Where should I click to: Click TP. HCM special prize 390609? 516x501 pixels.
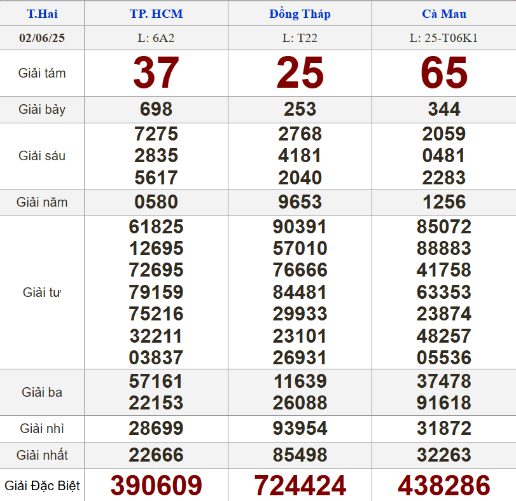pos(156,485)
